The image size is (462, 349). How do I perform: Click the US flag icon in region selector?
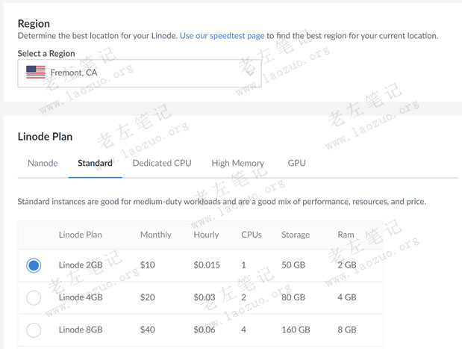36,72
